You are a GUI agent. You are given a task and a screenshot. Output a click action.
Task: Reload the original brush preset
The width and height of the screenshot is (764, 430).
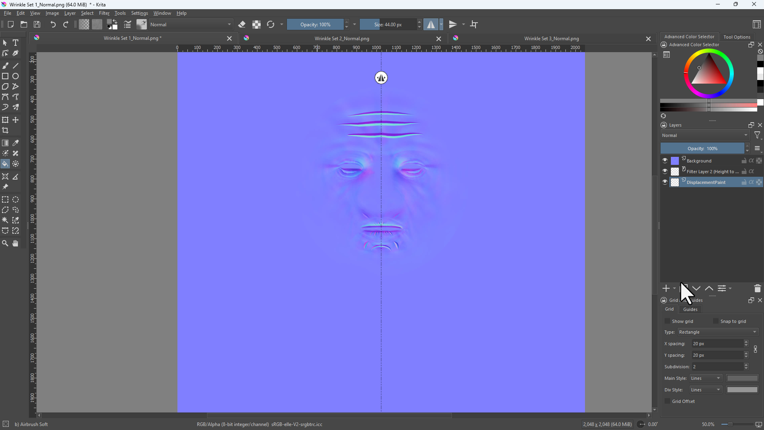(x=271, y=24)
